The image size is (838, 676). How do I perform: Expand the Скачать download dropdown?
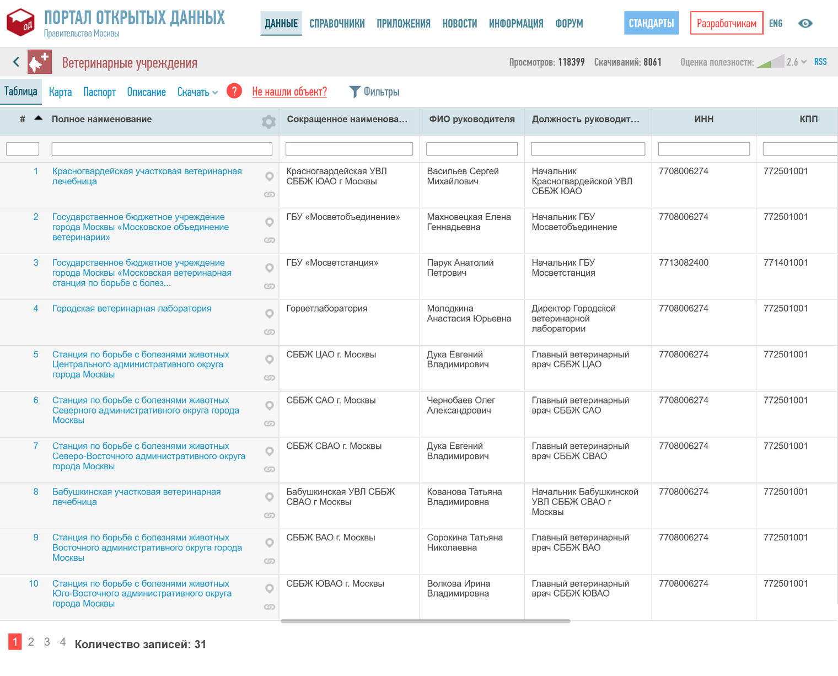pyautogui.click(x=197, y=92)
